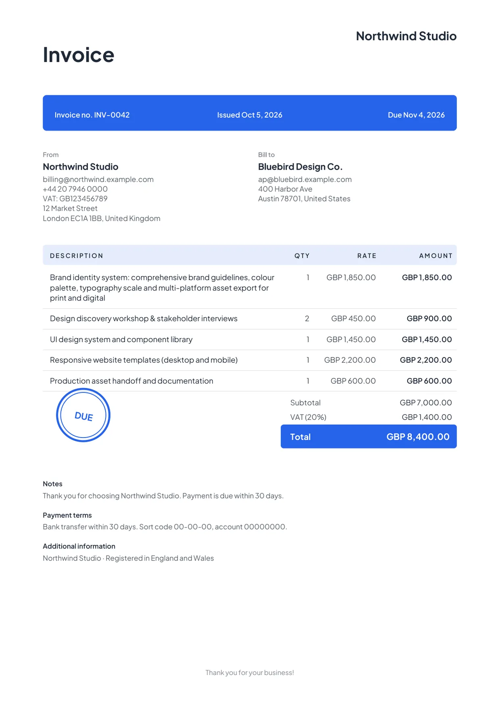This screenshot has width=500, height=706.
Task: Click the Subtotal label
Action: tap(305, 403)
